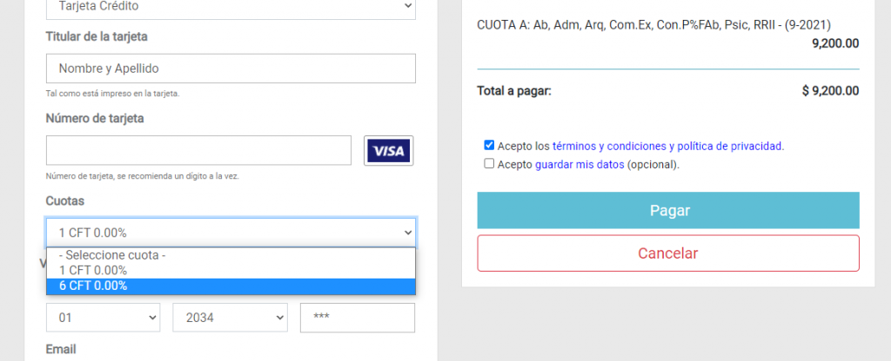Image resolution: width=891 pixels, height=361 pixels.
Task: Click the Cuotas select chevron arrow
Action: (x=407, y=233)
